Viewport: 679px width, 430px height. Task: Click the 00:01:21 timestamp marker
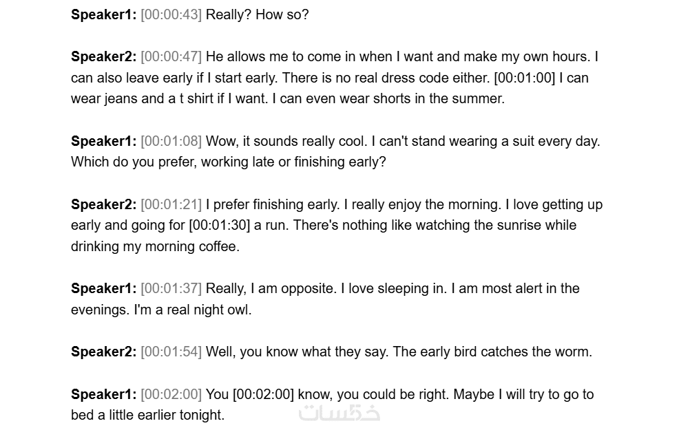171,204
